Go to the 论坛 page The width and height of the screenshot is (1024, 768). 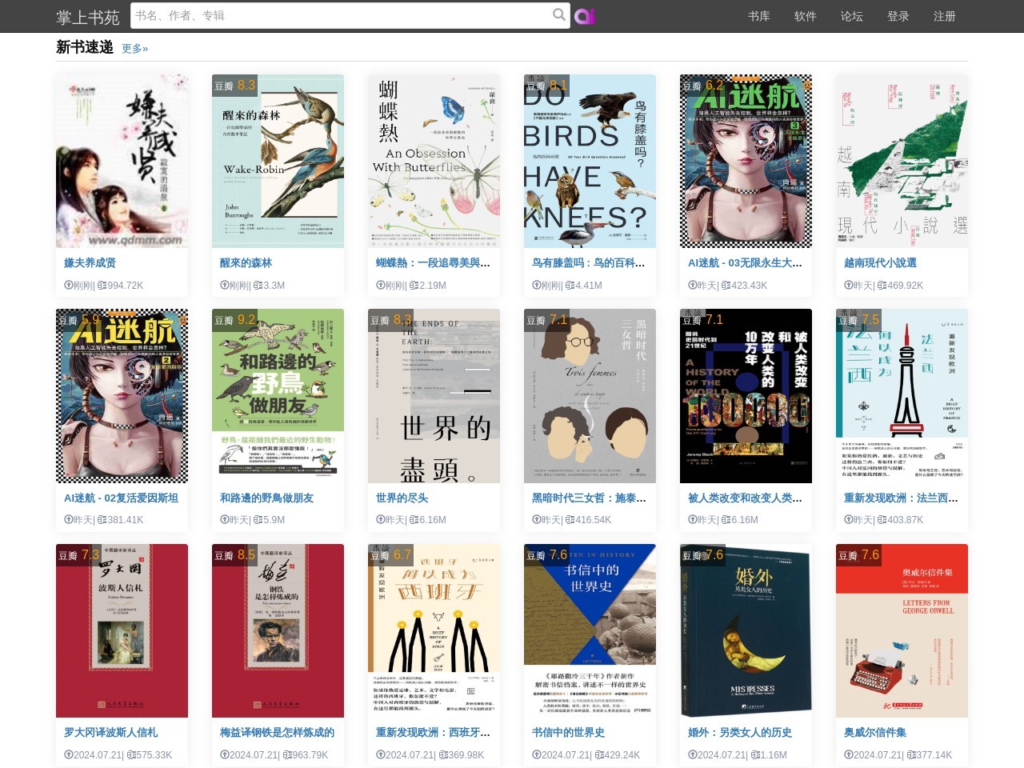tap(851, 16)
